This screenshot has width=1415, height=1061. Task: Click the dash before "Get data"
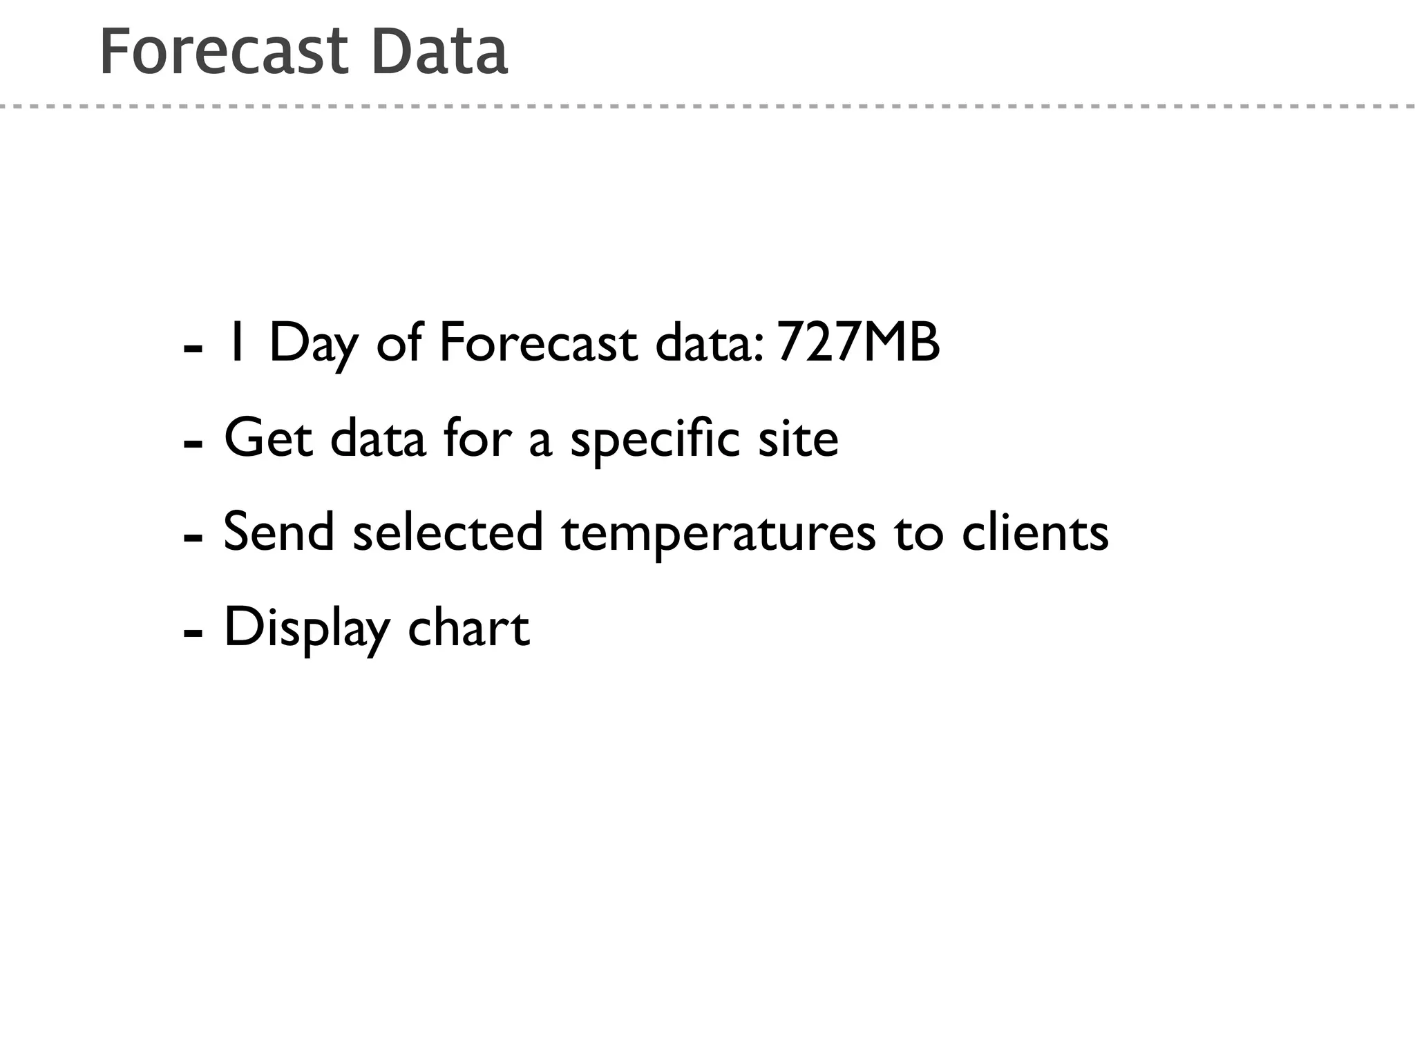point(192,442)
